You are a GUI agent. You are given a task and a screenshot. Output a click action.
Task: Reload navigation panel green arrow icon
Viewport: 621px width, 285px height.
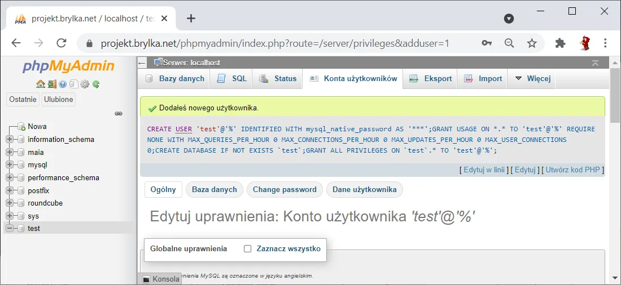coord(96,84)
